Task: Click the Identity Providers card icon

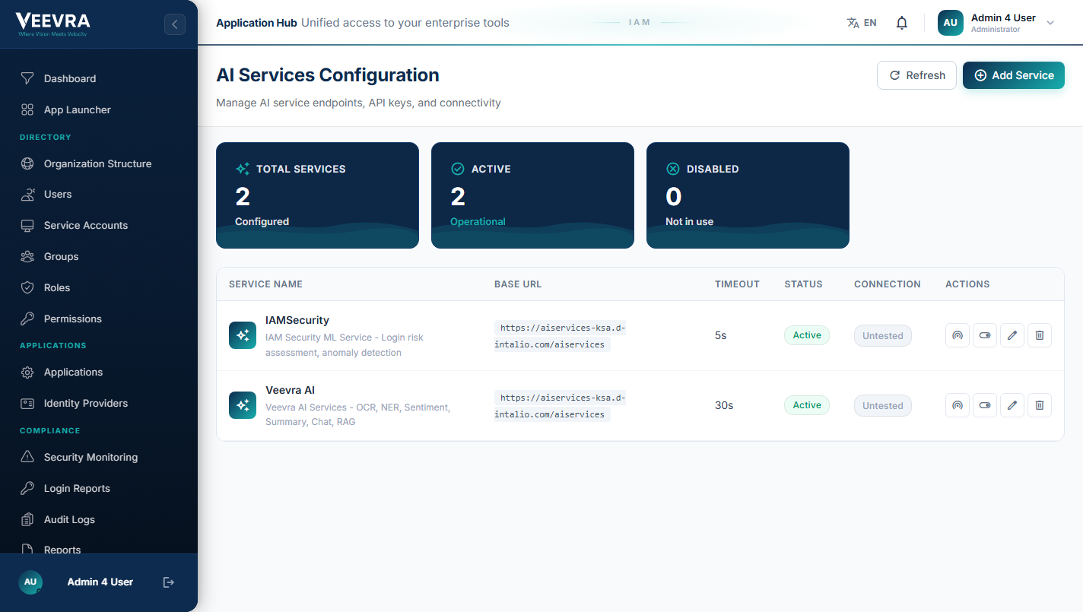Action: pos(27,404)
